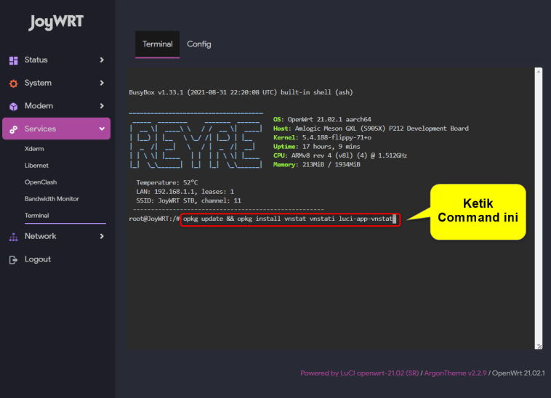The image size is (551, 398).
Task: Expand the Status menu chevron
Action: pyautogui.click(x=102, y=60)
